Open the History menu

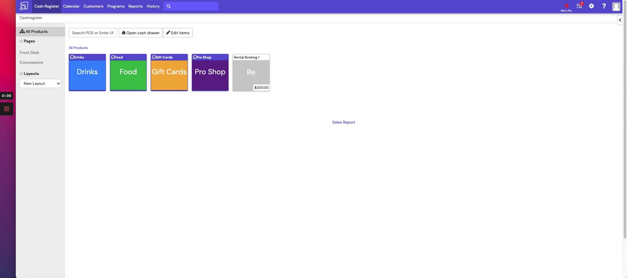coord(153,6)
